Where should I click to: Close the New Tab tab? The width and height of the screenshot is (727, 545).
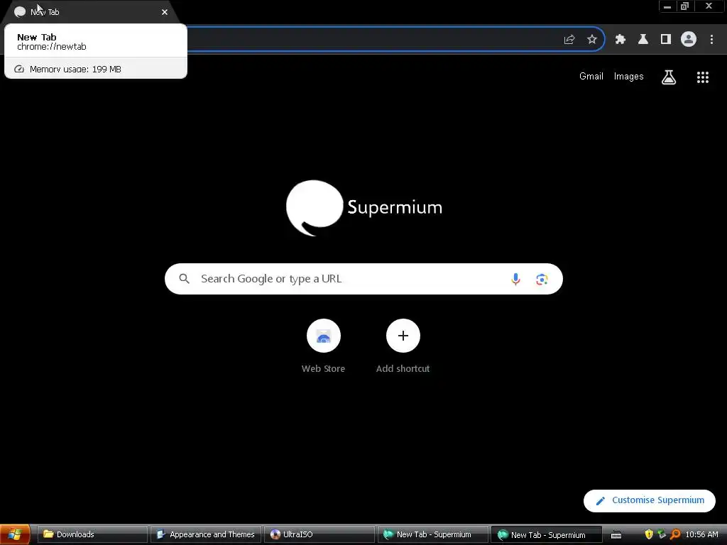(x=165, y=12)
